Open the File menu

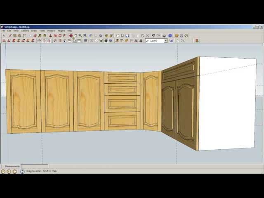click(x=3, y=31)
